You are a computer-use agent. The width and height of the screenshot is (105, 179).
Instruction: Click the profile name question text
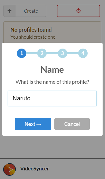pyautogui.click(x=52, y=82)
